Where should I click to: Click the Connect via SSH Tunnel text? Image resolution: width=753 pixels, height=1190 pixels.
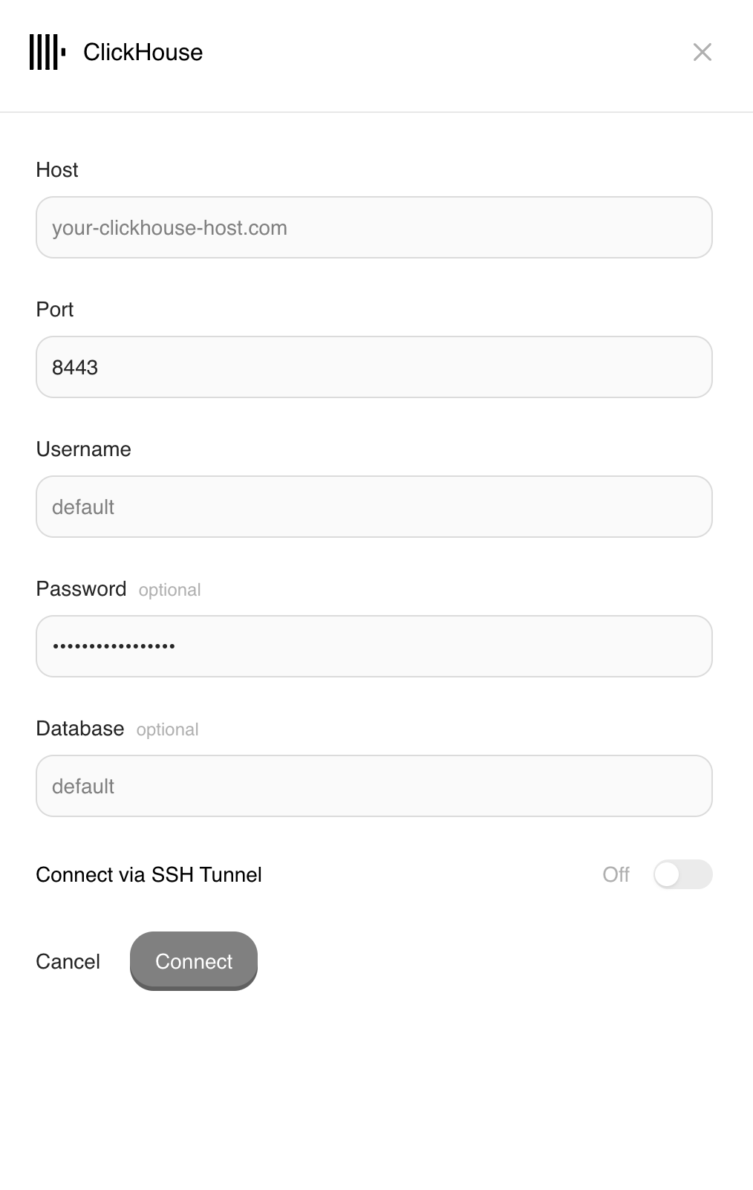point(149,874)
